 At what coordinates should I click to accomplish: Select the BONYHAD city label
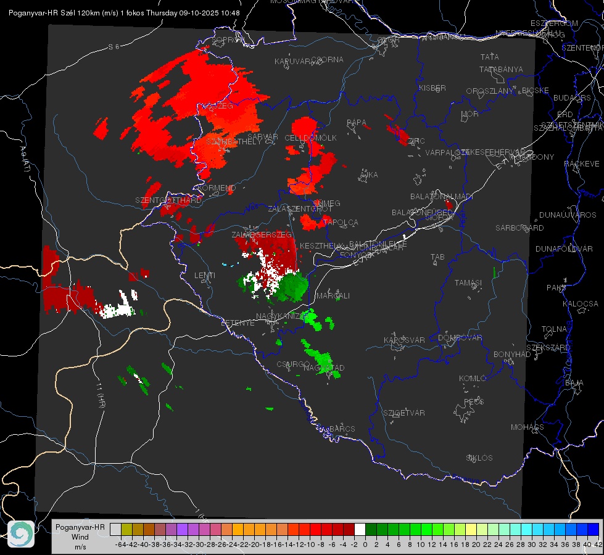pos(512,355)
